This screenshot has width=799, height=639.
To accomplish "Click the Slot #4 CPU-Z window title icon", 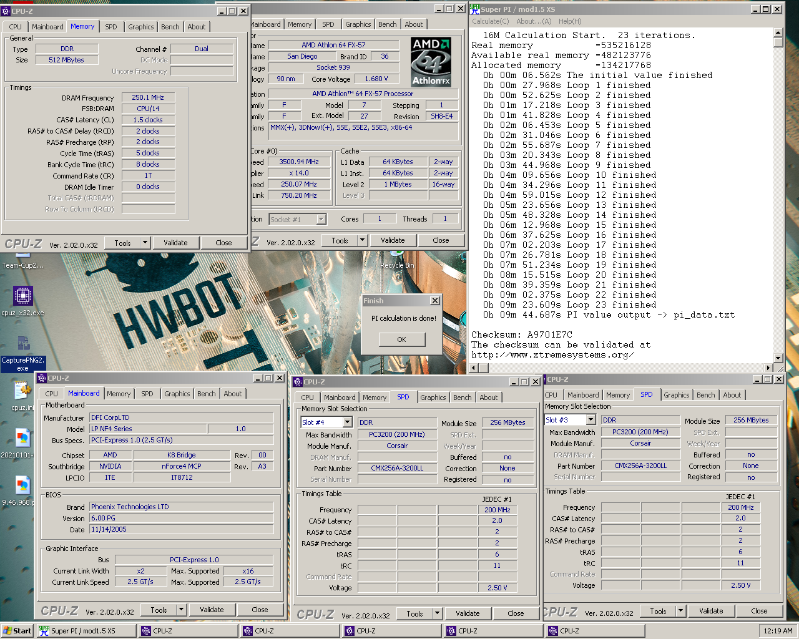I will click(x=298, y=382).
